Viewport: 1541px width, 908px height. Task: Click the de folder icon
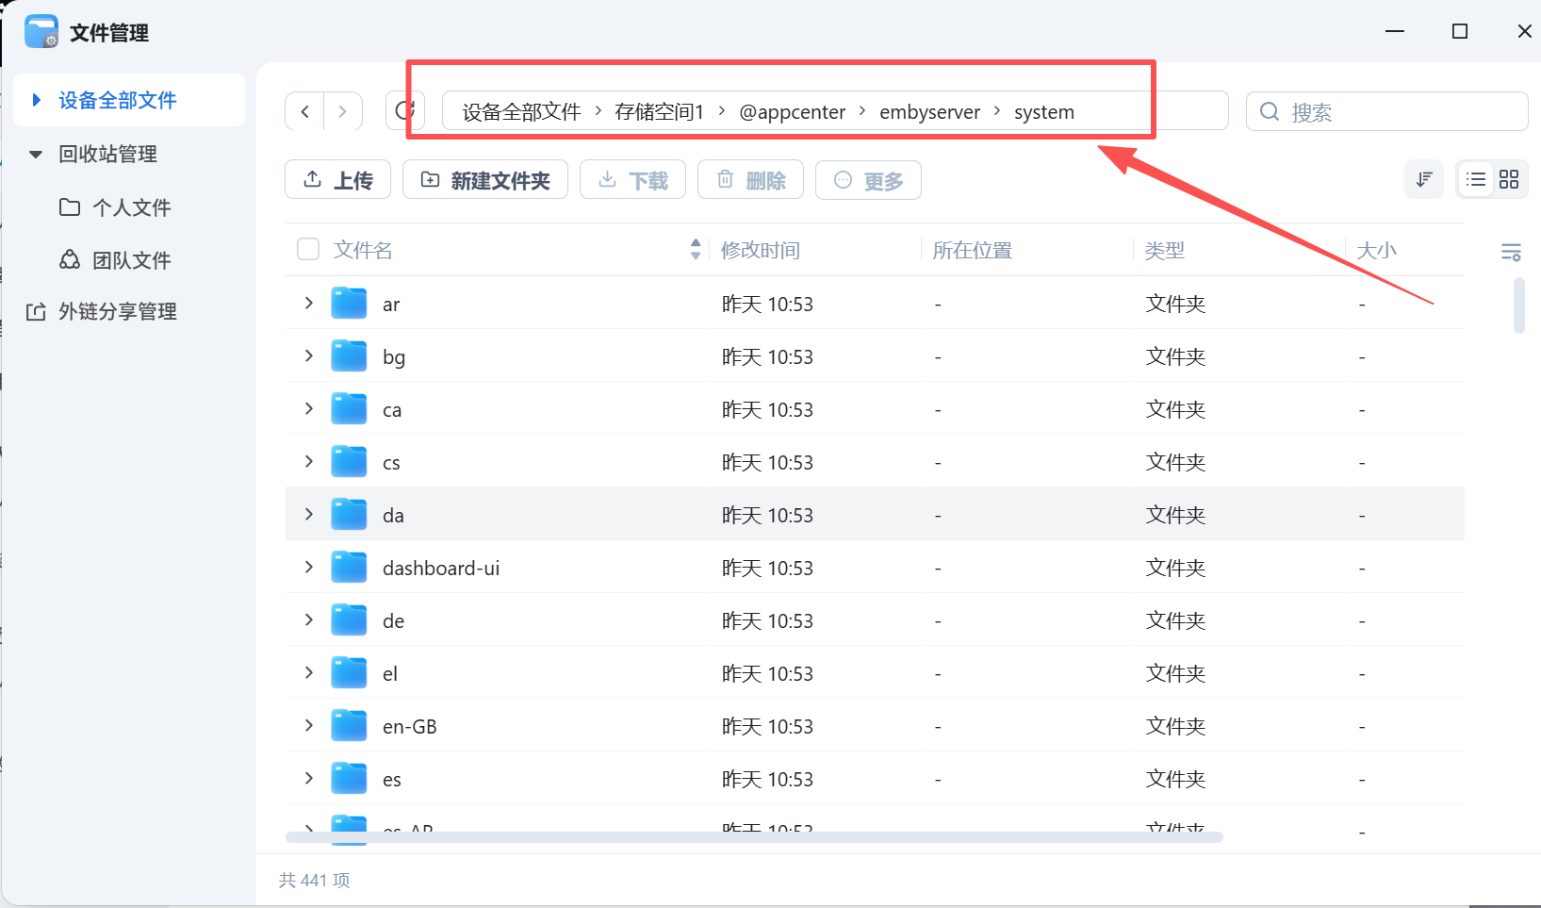[349, 620]
